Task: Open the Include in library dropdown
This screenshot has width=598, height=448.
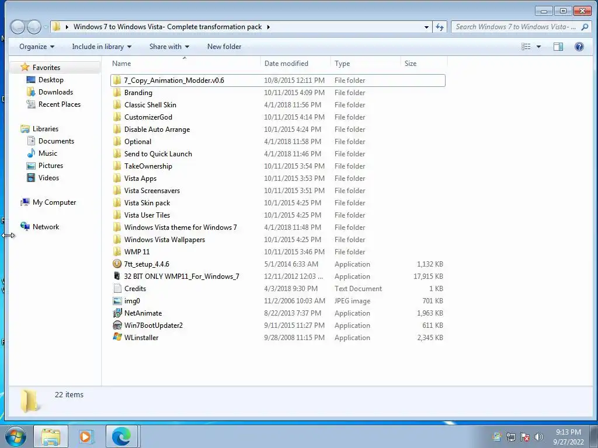Action: pyautogui.click(x=102, y=47)
